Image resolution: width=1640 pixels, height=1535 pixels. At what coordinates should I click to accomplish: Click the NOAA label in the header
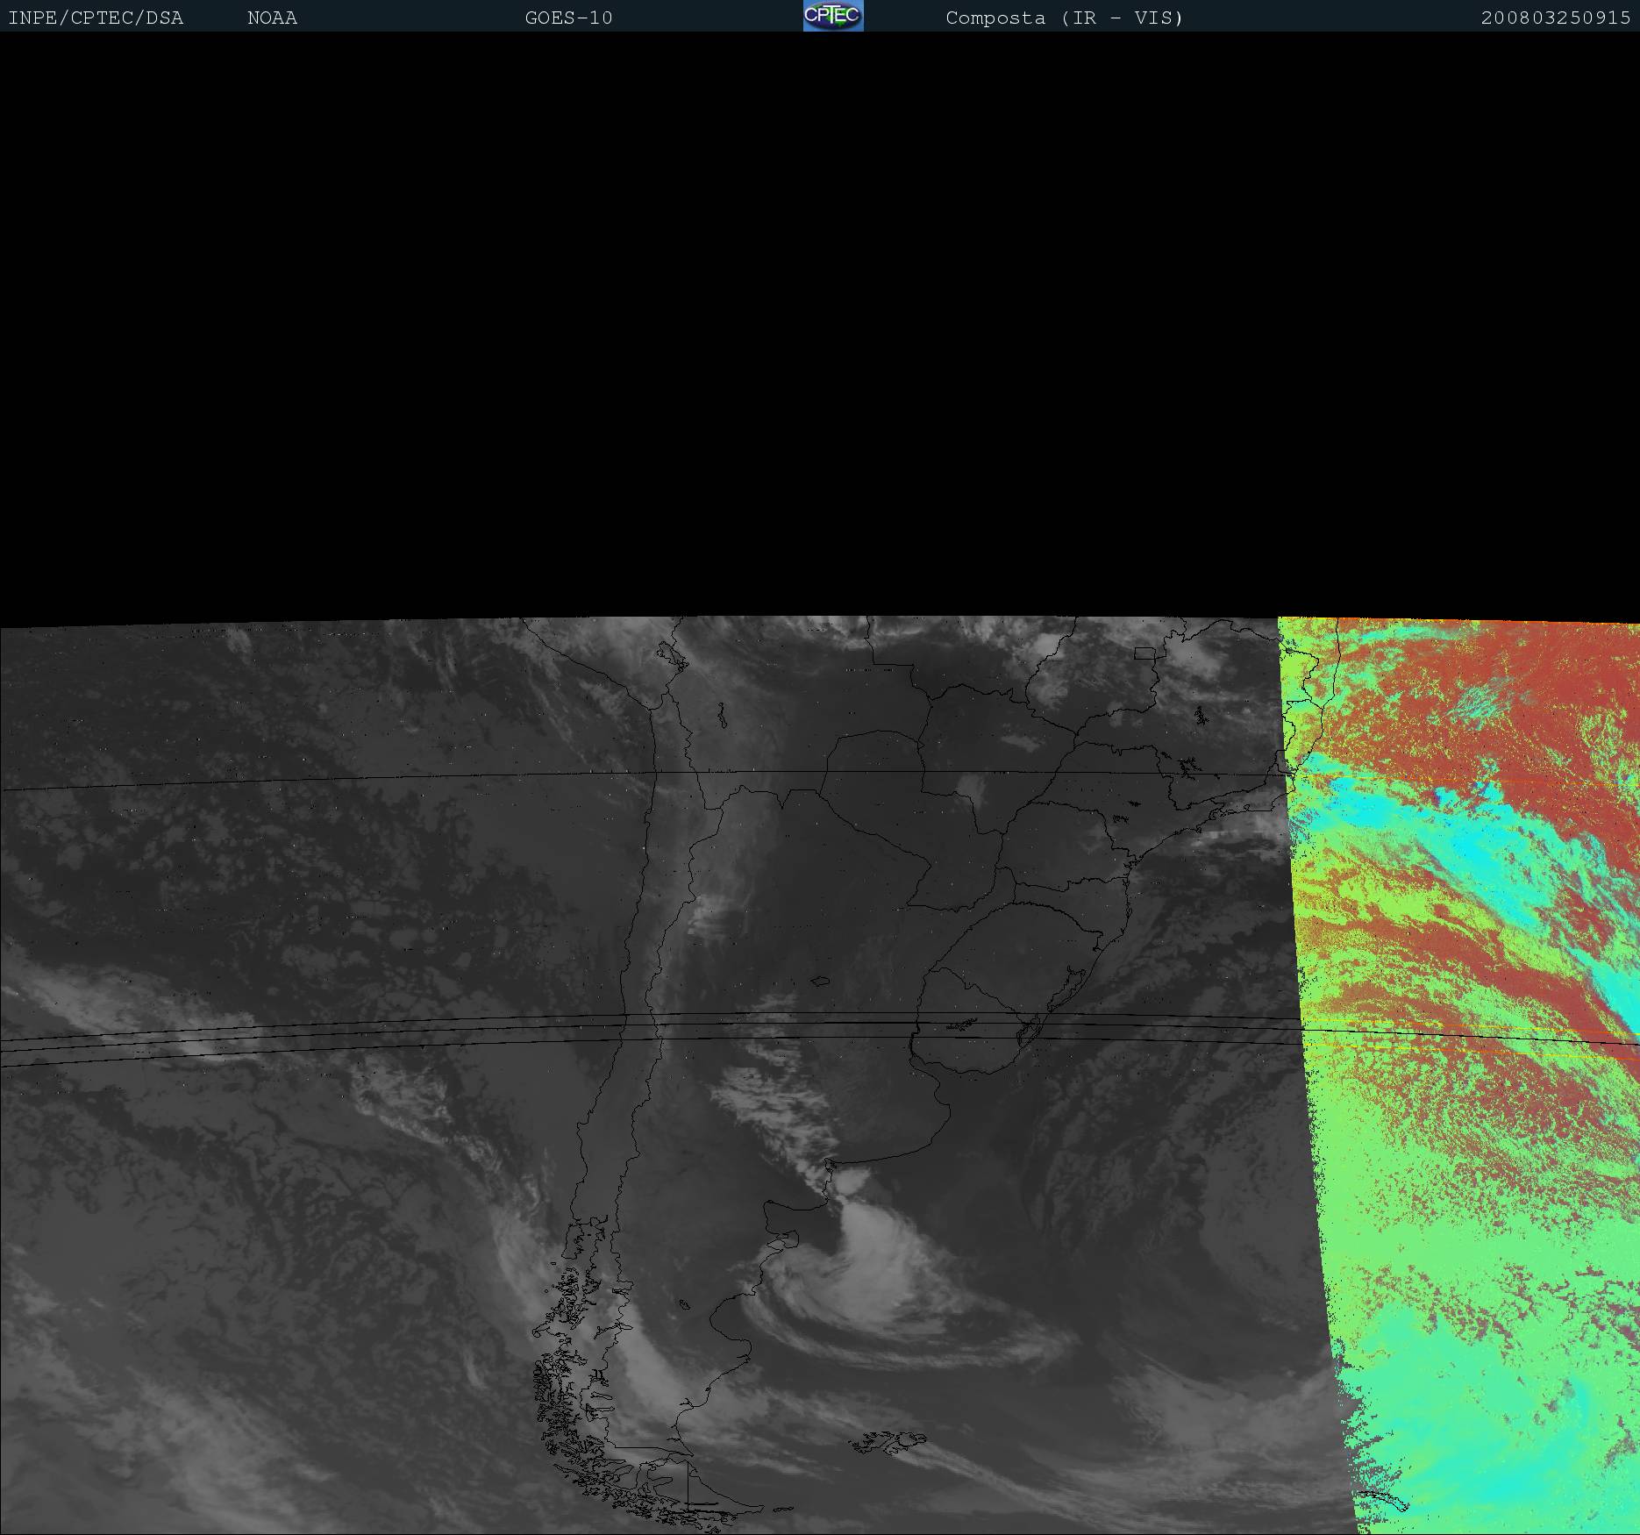272,18
